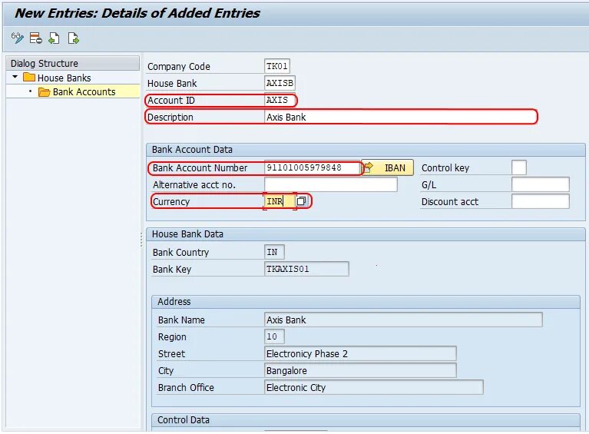Click the Branch Office field Electronic City
The image size is (589, 434).
click(x=374, y=387)
